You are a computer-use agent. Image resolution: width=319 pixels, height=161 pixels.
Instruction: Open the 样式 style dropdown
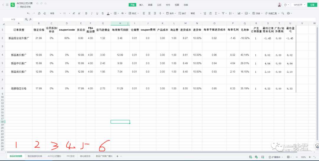(134, 13)
